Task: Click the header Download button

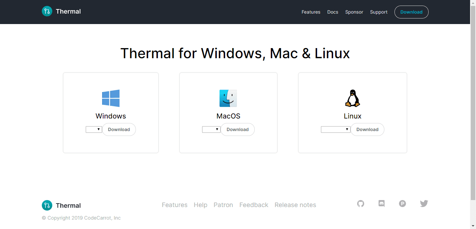Action: pos(412,12)
